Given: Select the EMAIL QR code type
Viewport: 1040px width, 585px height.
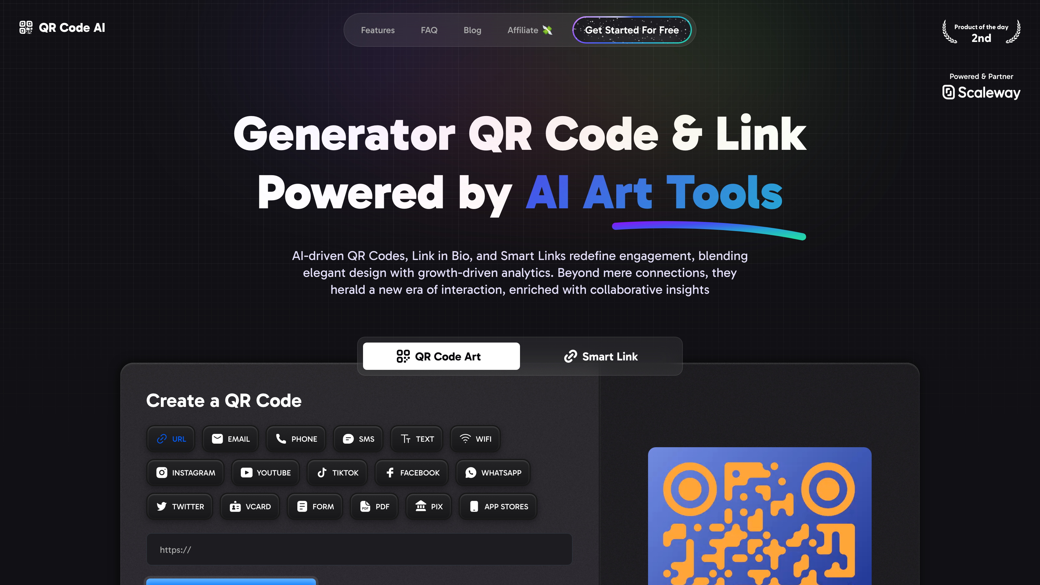Looking at the screenshot, I should (x=230, y=438).
